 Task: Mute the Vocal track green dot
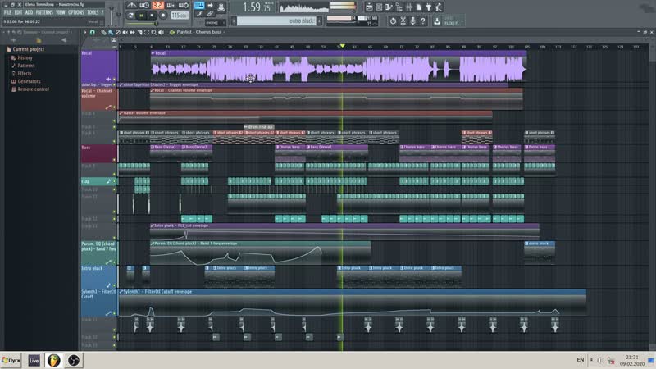114,79
